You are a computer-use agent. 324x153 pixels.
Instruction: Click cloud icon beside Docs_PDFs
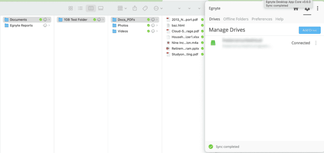[x=153, y=19]
